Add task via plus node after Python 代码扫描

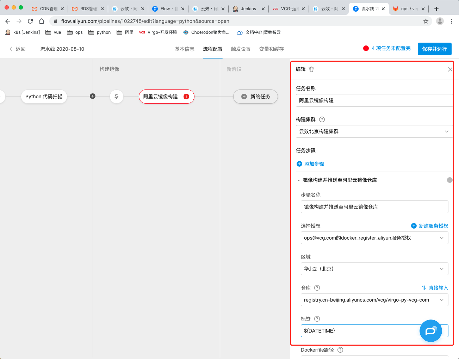pos(93,96)
